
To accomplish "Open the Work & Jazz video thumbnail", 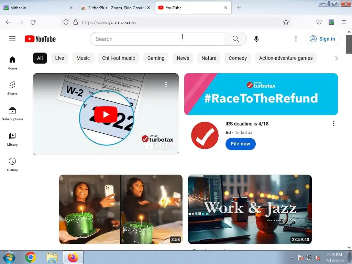I will pos(250,209).
